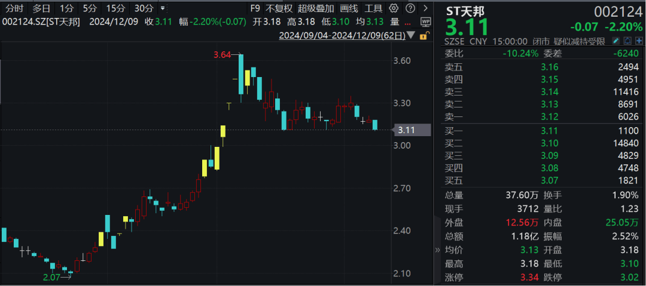Screen dimensions: 646x286
Task: Collapse side panel with double-chevron icon
Action: tap(437, 250)
